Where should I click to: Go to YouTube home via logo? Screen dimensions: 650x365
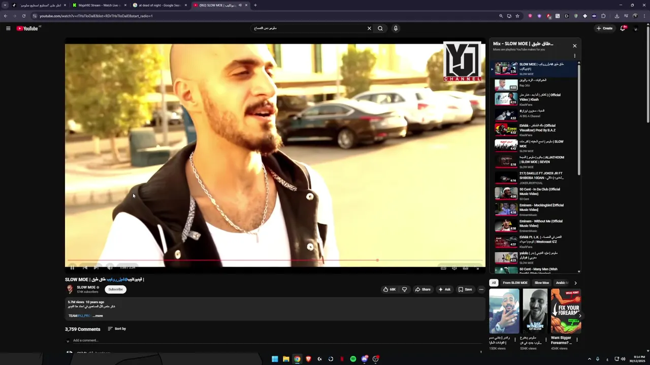coord(27,28)
